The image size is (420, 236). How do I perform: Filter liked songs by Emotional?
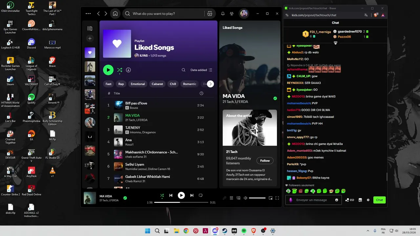click(x=138, y=84)
